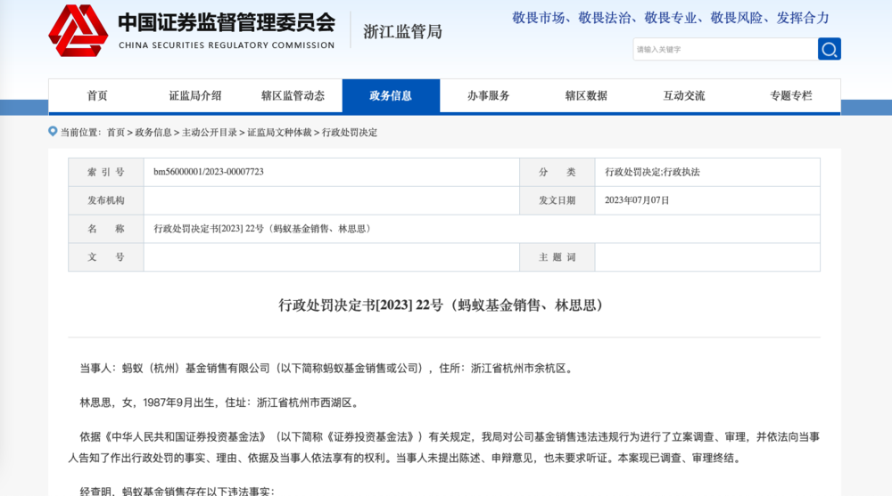The image size is (892, 496).
Task: Focus the keyword search input field
Action: (x=725, y=50)
